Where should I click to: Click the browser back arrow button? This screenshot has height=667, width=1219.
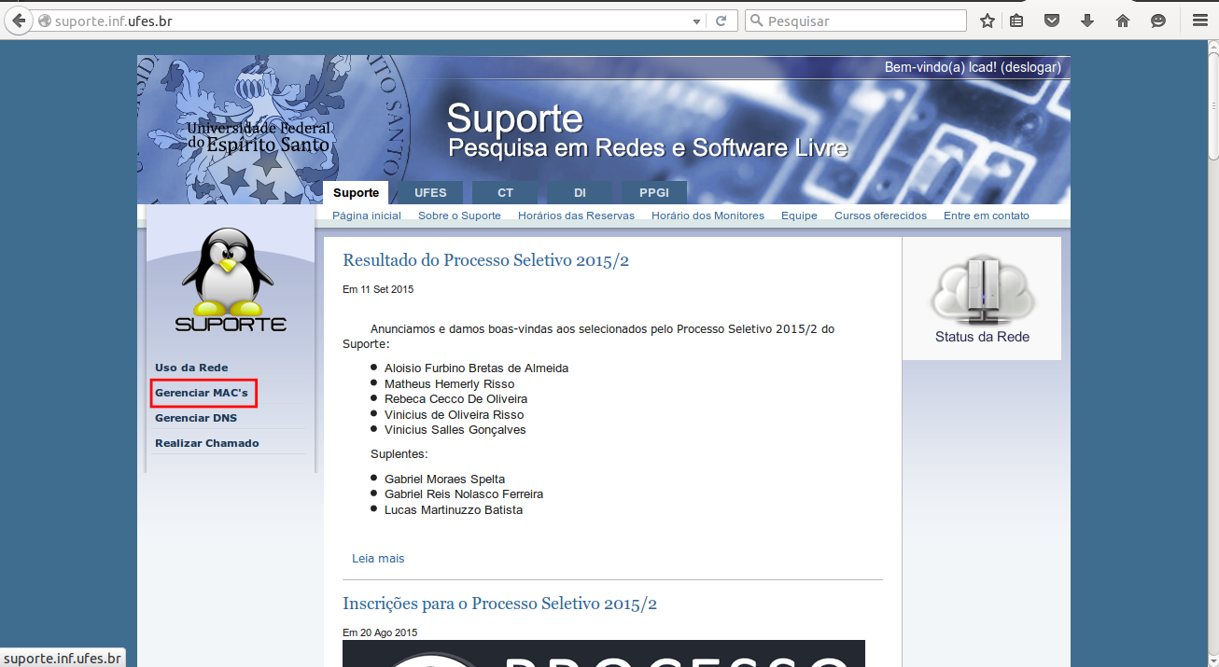click(x=19, y=21)
